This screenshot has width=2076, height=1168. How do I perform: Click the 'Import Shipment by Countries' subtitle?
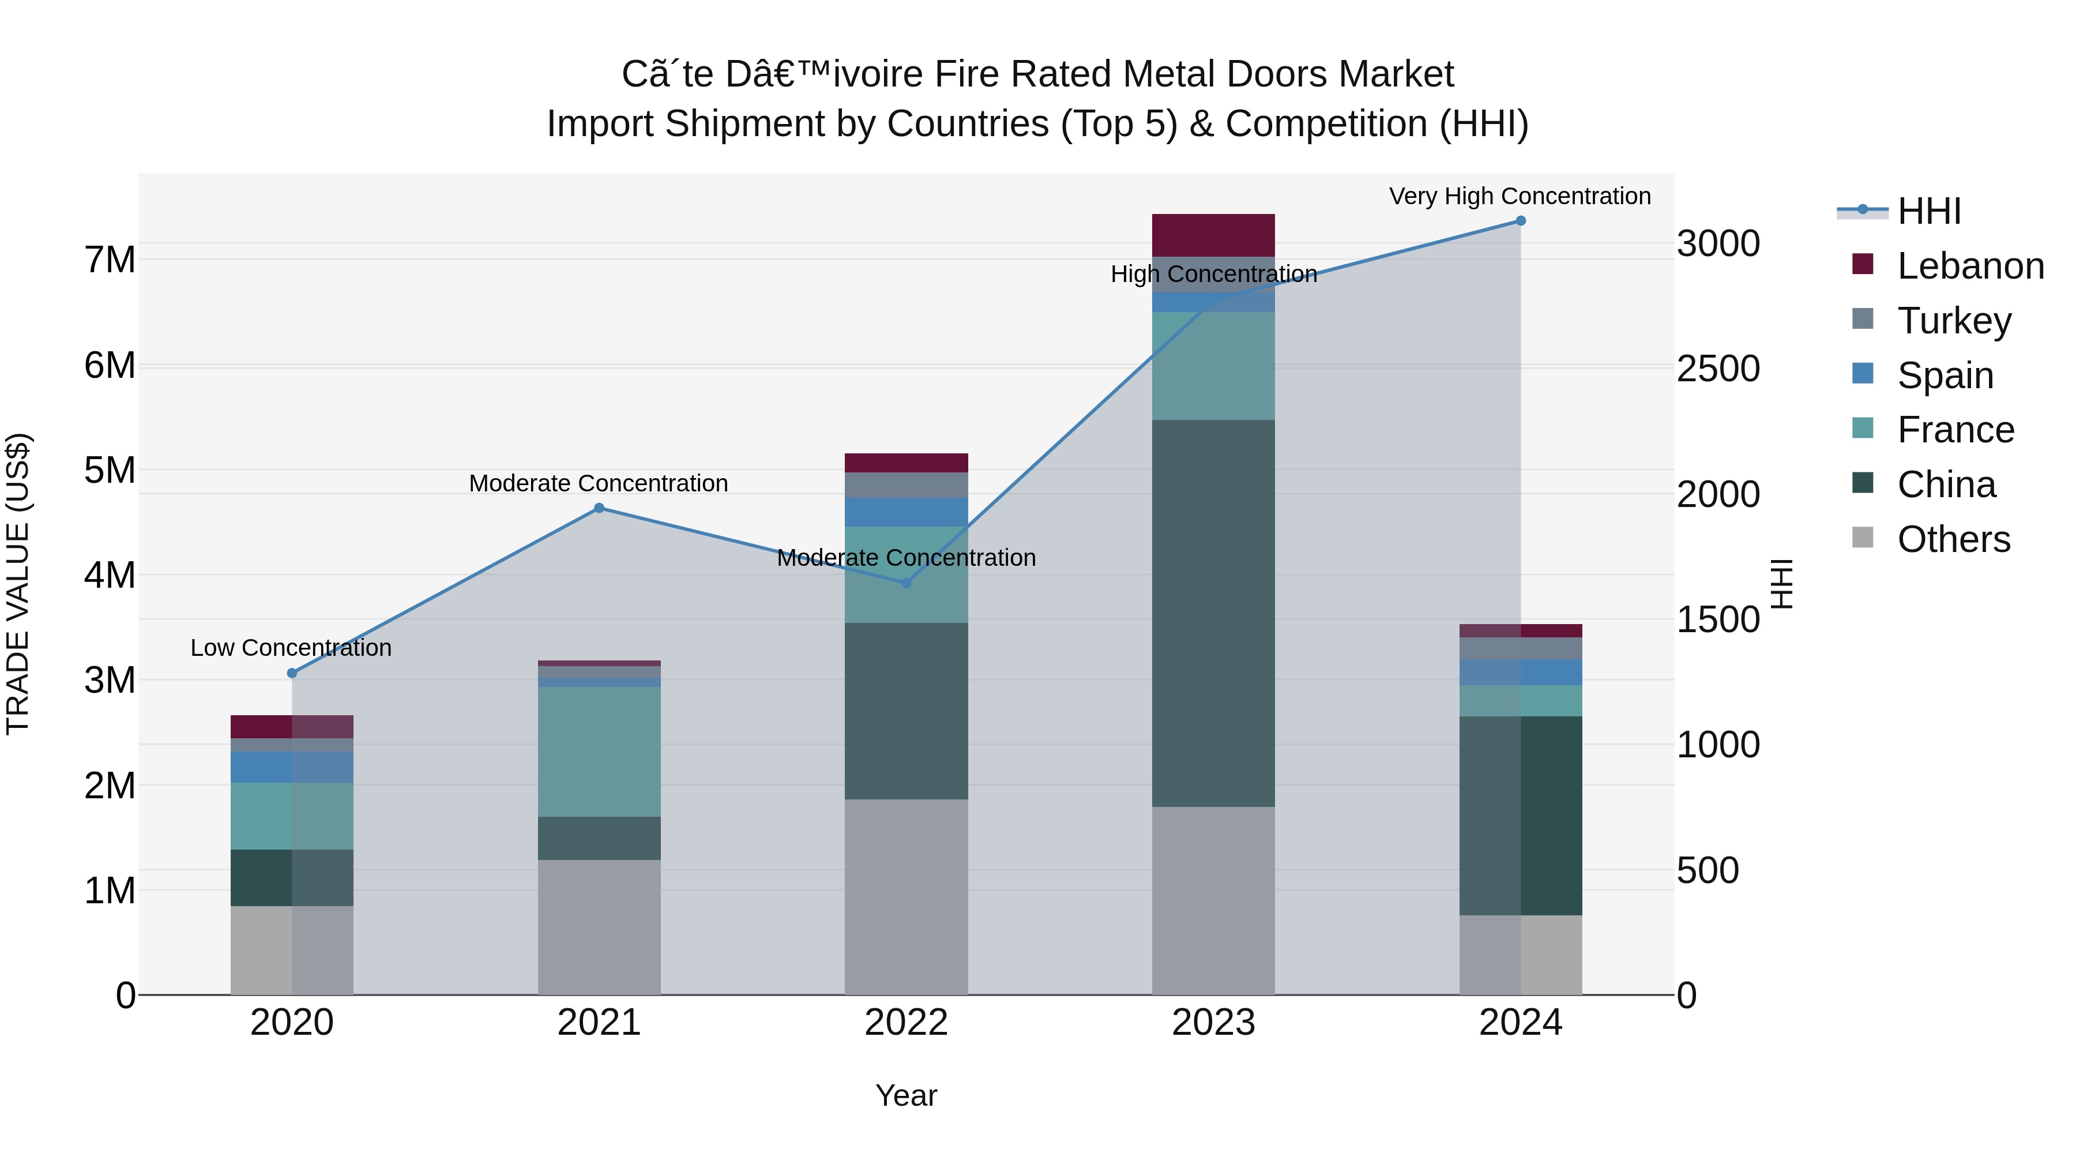click(x=1038, y=123)
